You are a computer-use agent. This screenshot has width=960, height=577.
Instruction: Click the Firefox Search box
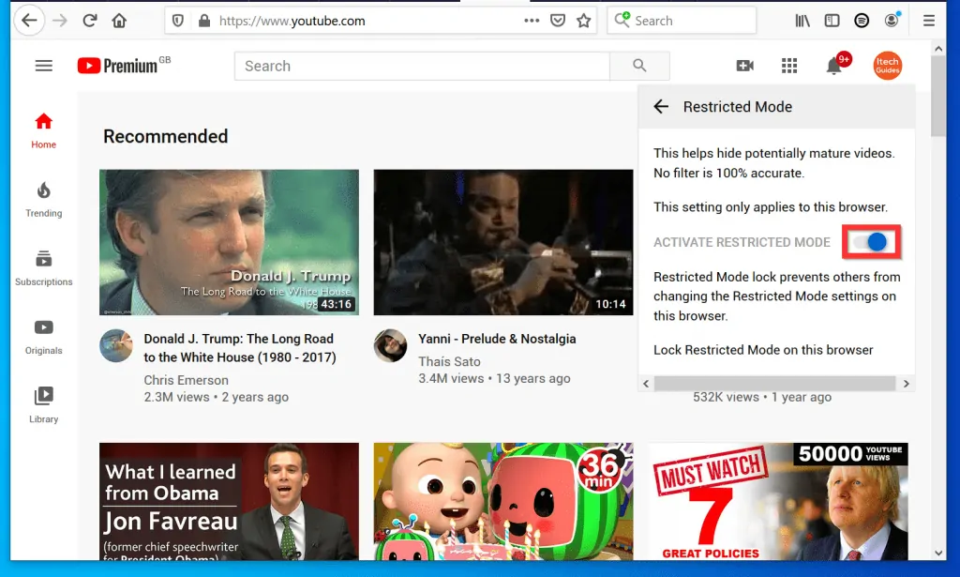pyautogui.click(x=682, y=21)
